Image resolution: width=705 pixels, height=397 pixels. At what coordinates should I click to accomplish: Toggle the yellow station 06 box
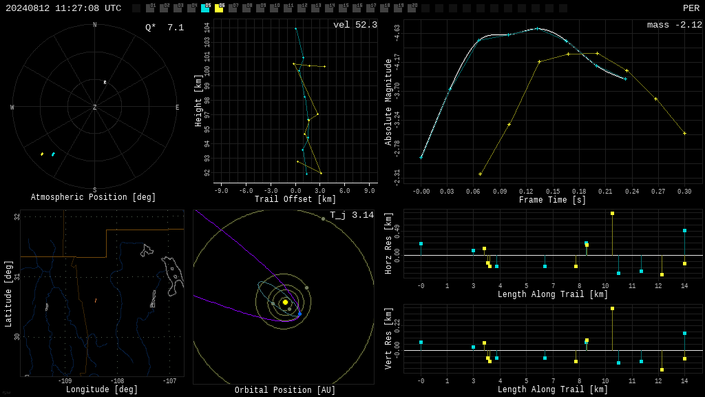coord(219,8)
